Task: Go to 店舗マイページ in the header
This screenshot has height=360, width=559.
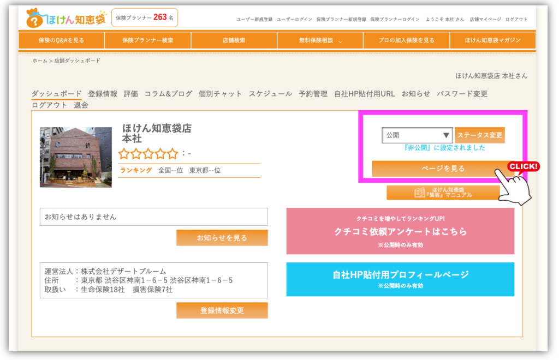Action: (485, 19)
